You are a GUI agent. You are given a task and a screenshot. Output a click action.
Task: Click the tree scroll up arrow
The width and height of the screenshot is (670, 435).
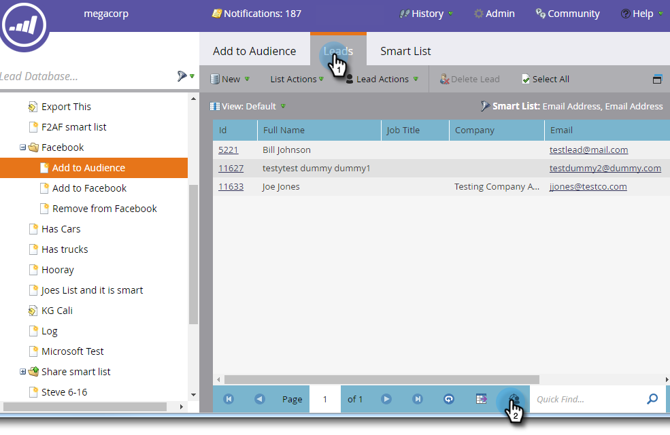(194, 99)
